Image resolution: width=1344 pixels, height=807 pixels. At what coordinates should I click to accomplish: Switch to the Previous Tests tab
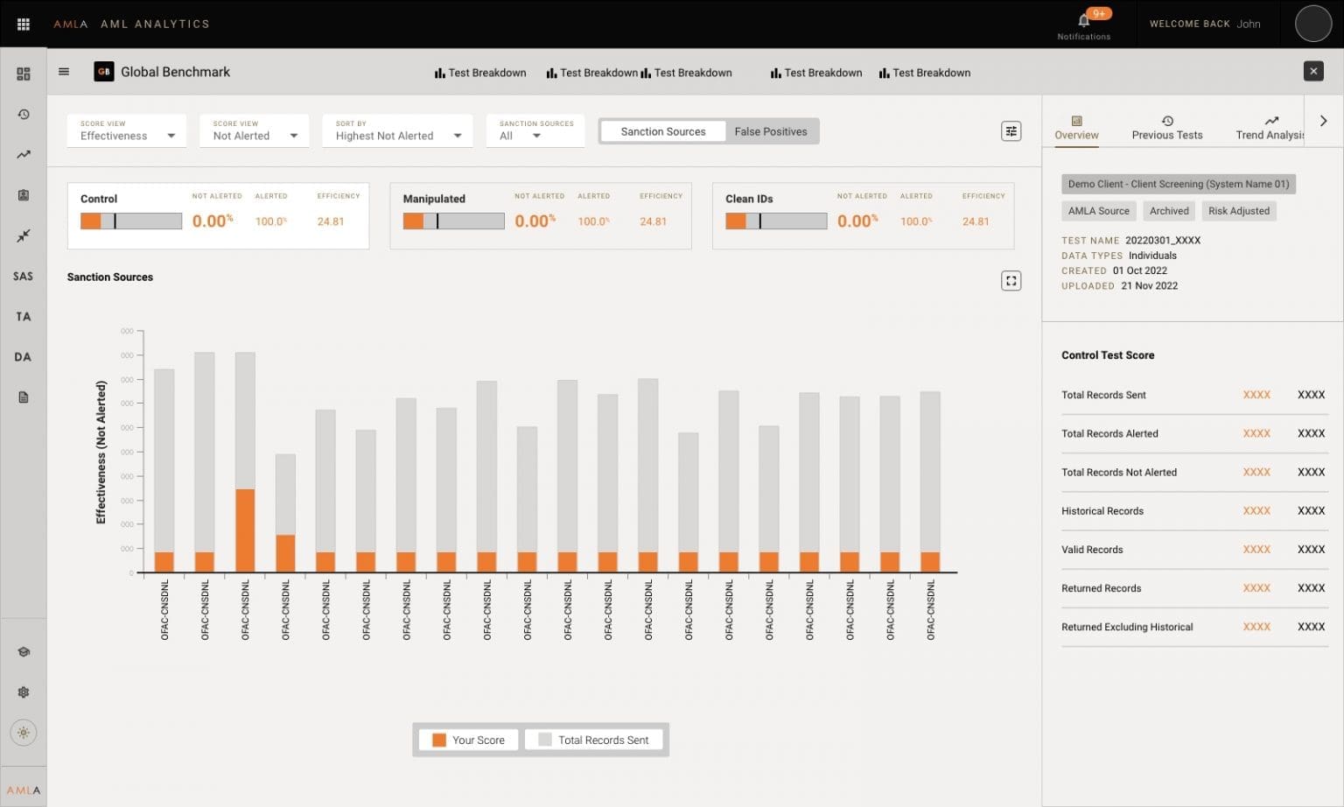coord(1166,127)
